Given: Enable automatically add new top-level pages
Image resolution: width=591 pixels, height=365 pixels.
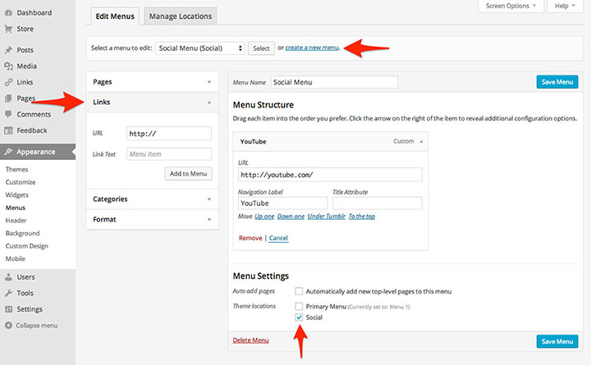Looking at the screenshot, I should coord(300,291).
